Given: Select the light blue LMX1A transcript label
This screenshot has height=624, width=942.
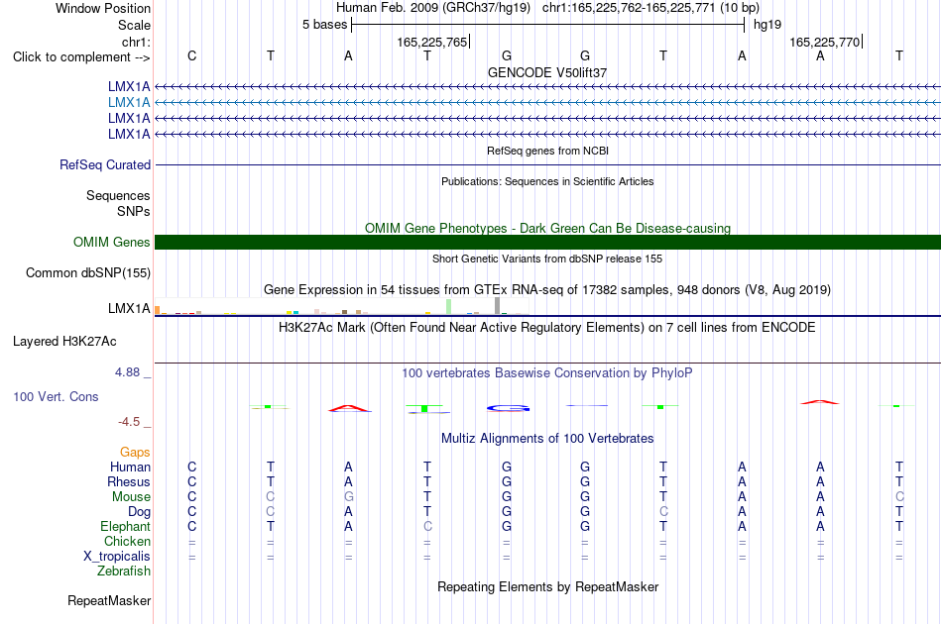Looking at the screenshot, I should click(129, 103).
